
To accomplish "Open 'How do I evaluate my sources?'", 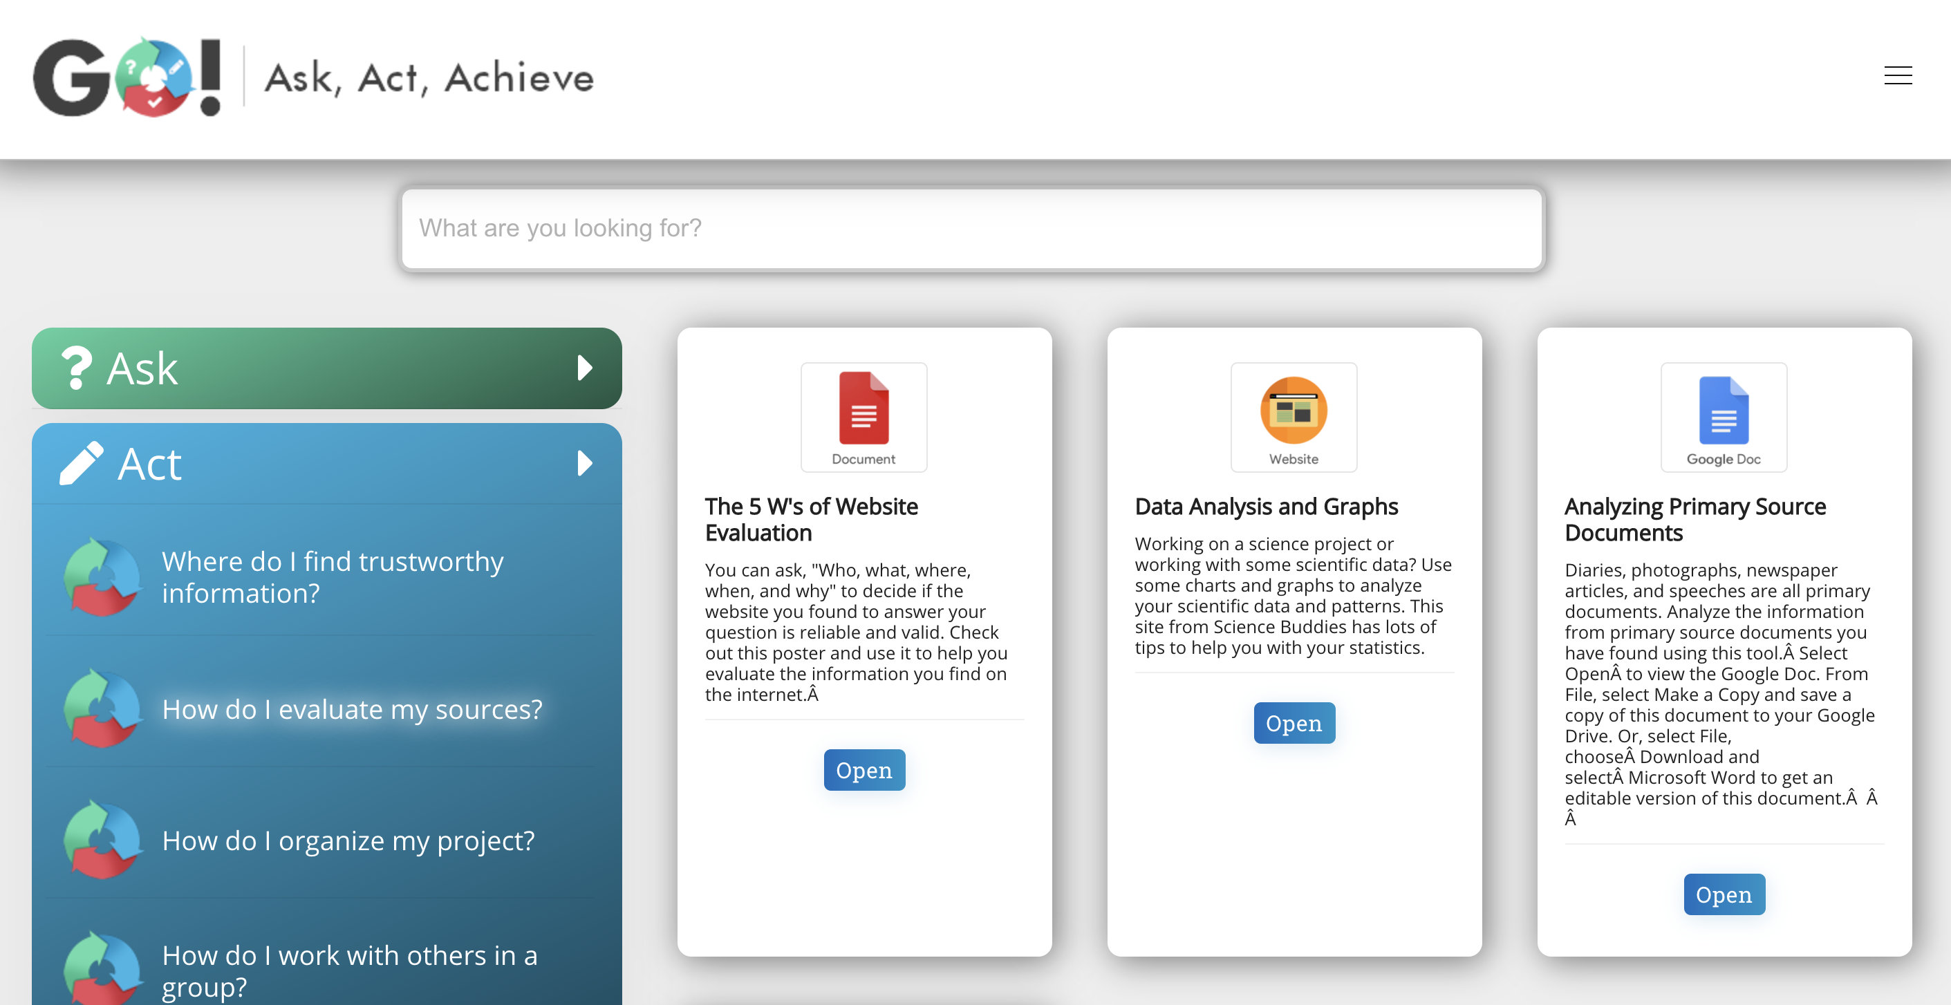I will coord(352,709).
